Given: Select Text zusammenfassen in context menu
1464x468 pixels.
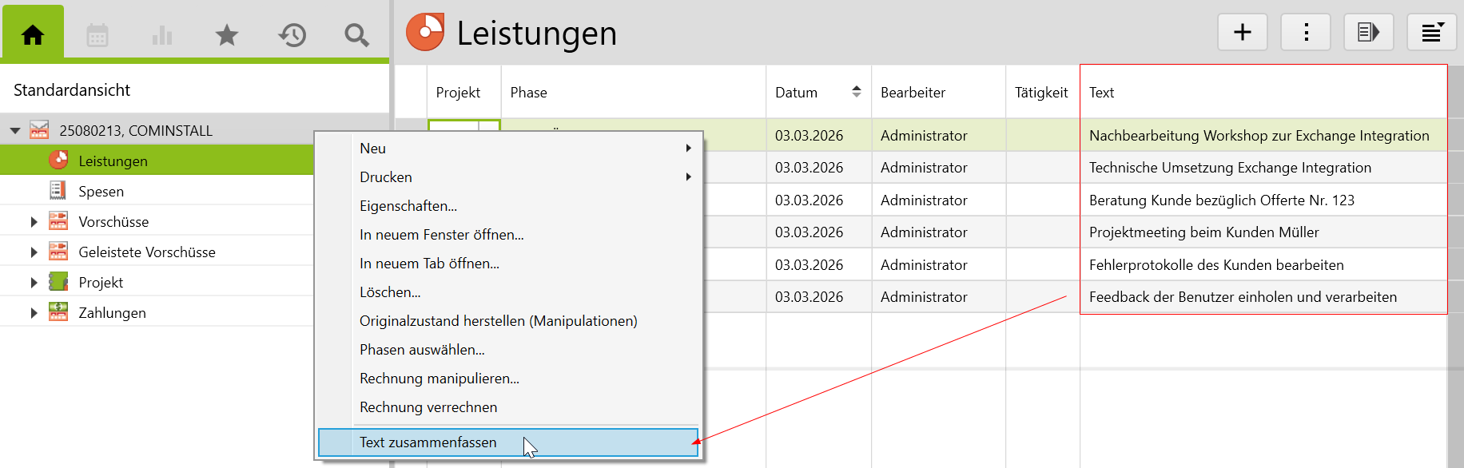Looking at the screenshot, I should coord(428,442).
